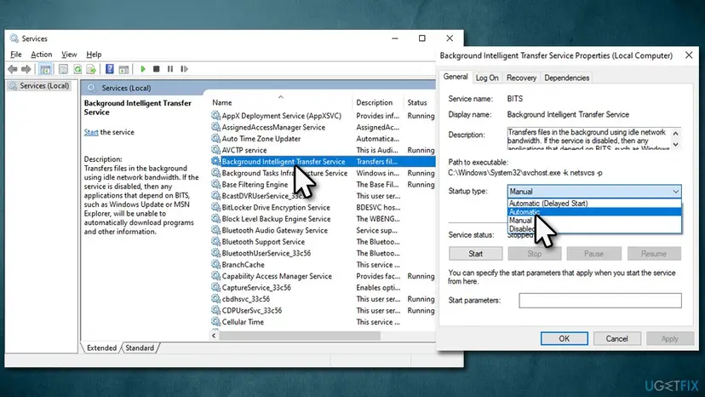Select Capability Access Manager Service row
This screenshot has width=705, height=397.
tap(323, 276)
